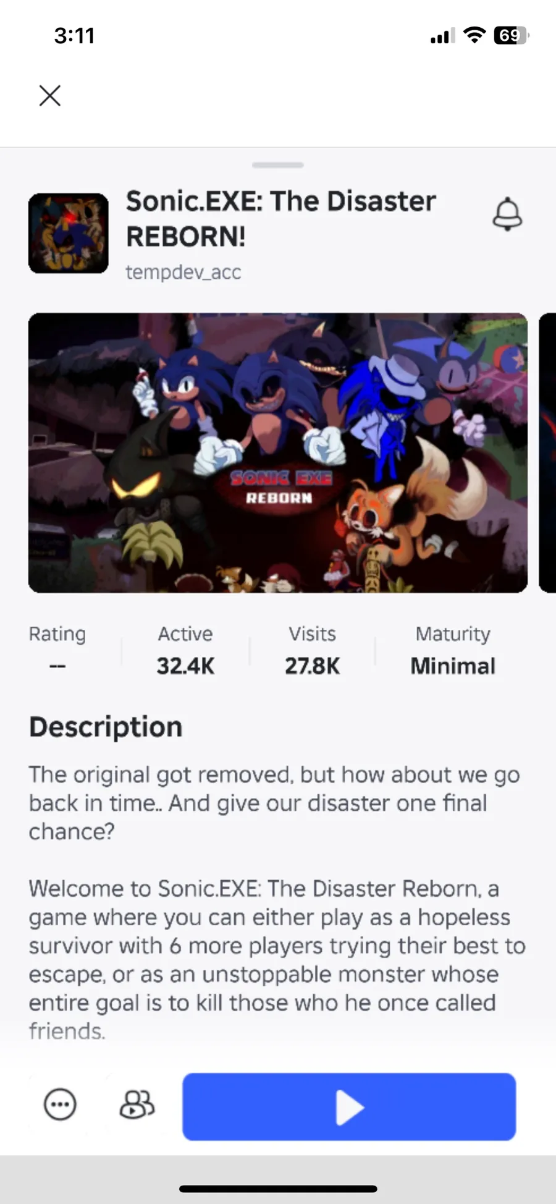Toggle the notification bell for this game
556x1204 pixels.
[507, 214]
